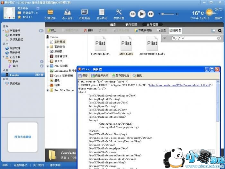Select the Tongbu device in sidebar

pyautogui.click(x=23, y=75)
